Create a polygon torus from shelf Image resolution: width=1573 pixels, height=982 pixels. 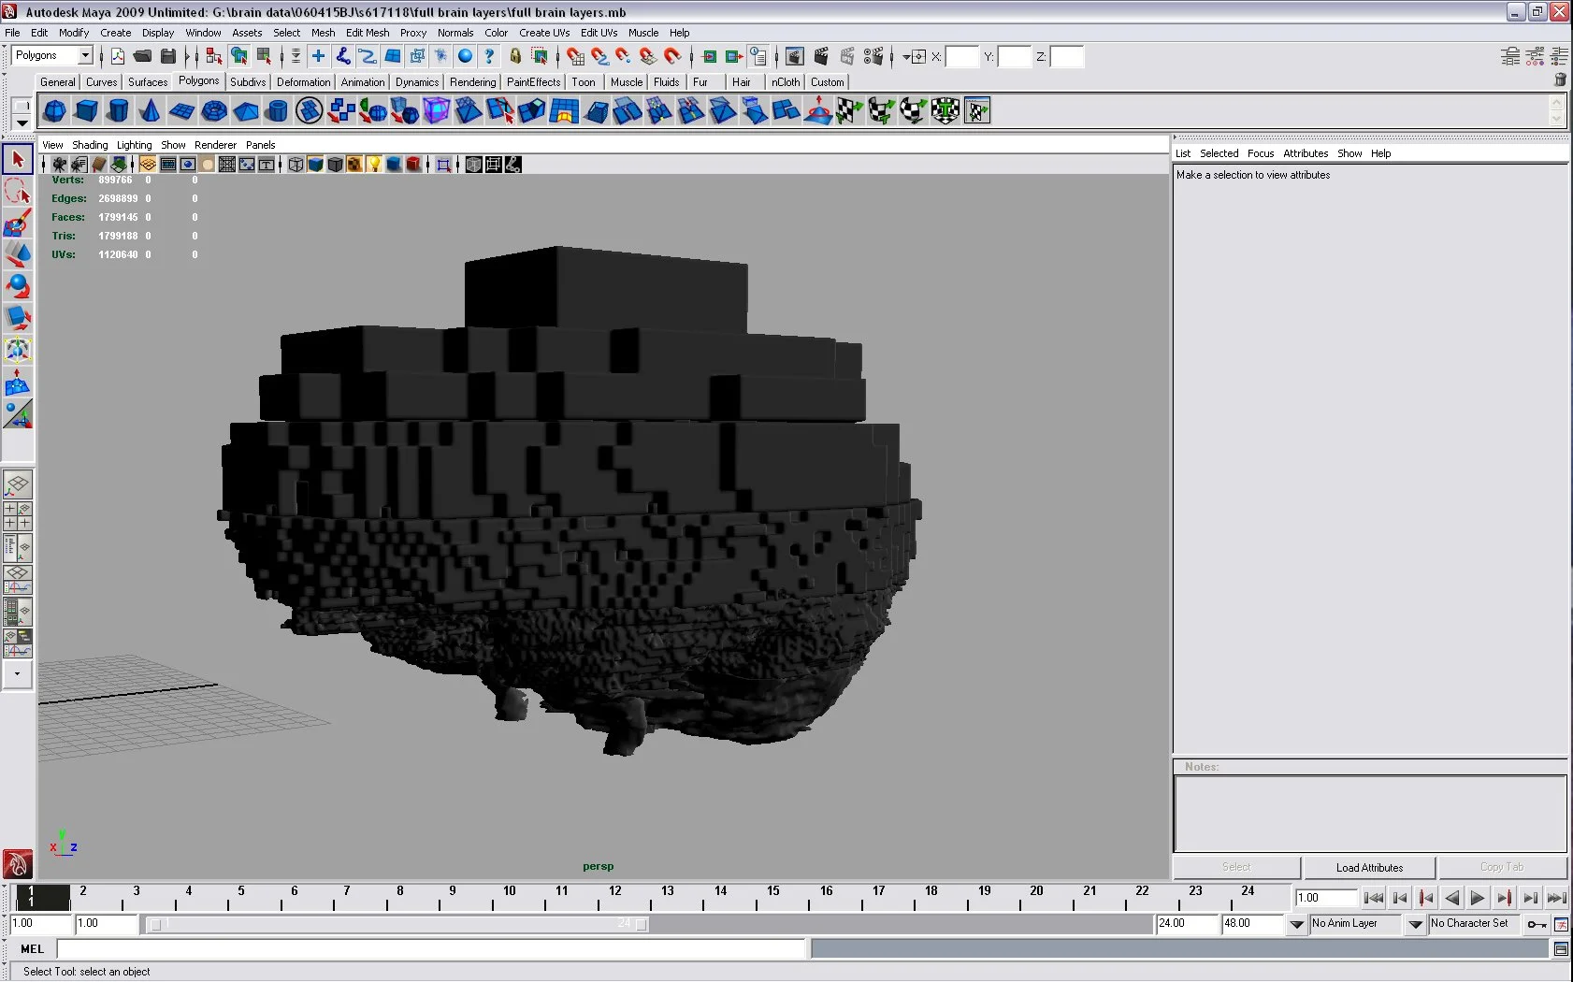point(213,111)
